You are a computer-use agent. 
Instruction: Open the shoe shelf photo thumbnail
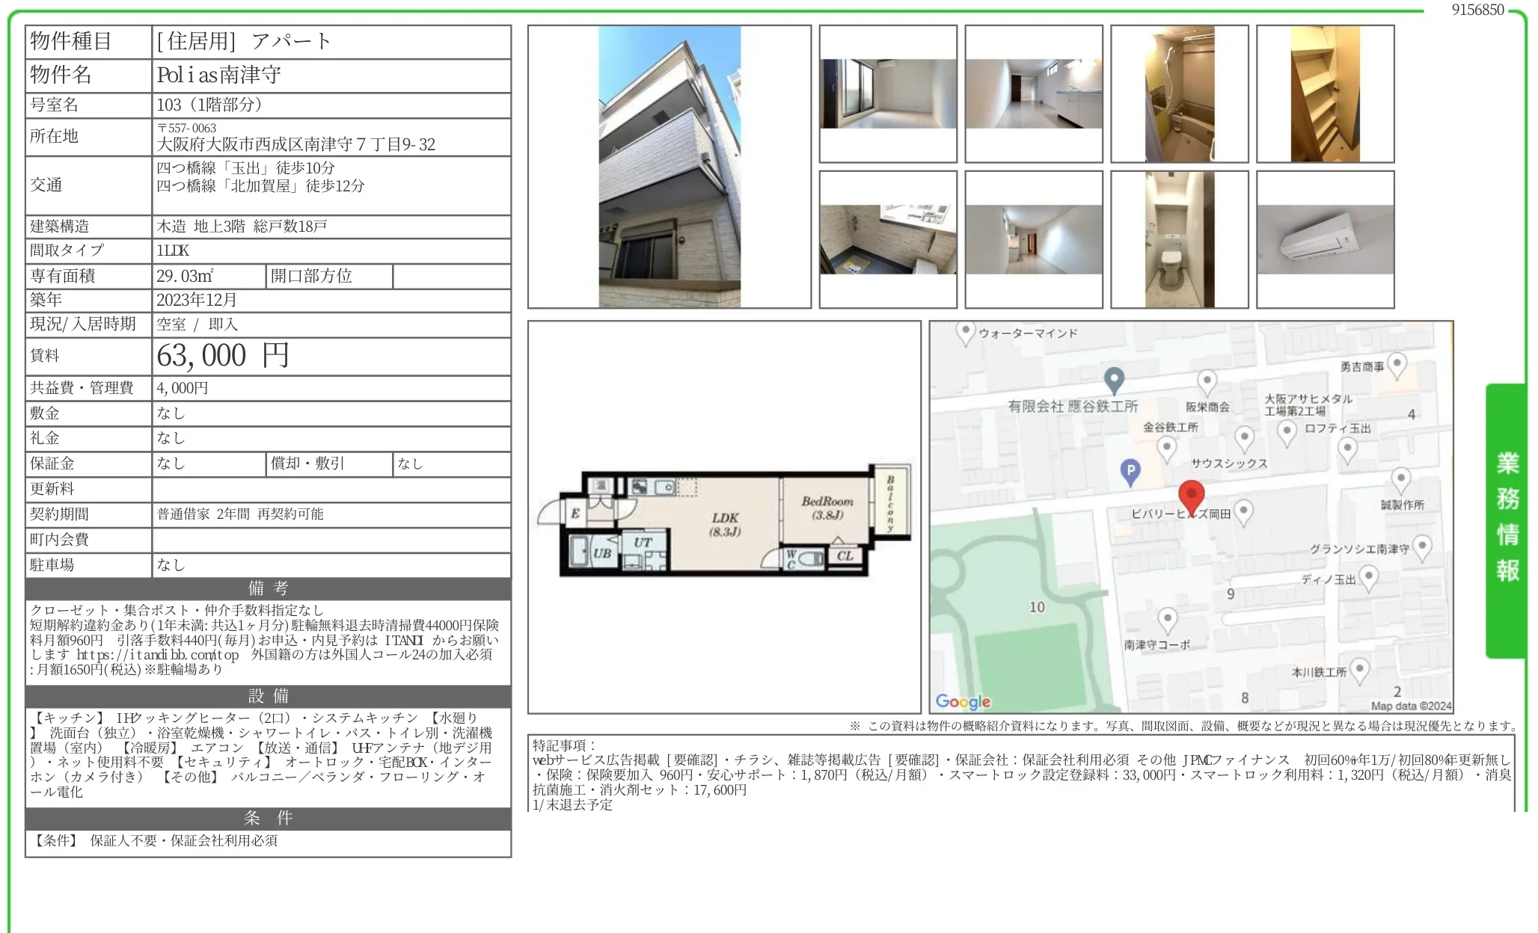[1325, 94]
